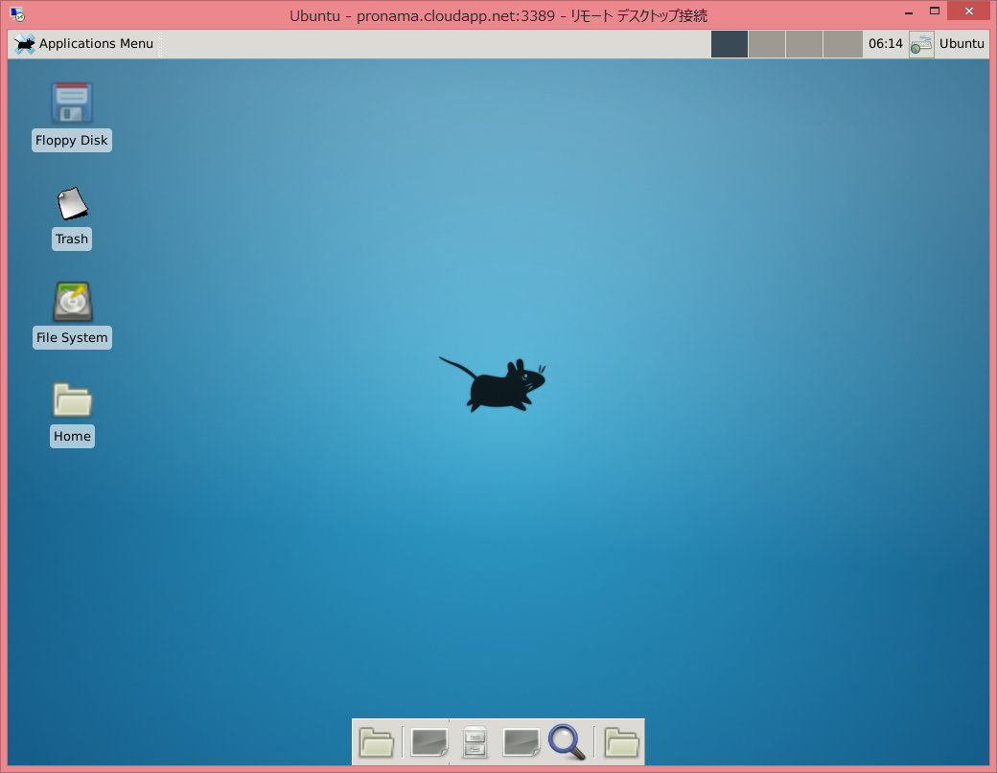
Task: Launch the file cabinet icon in the dock
Action: (475, 742)
